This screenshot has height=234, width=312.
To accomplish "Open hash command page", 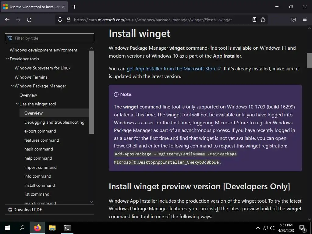I will click(x=39, y=149).
